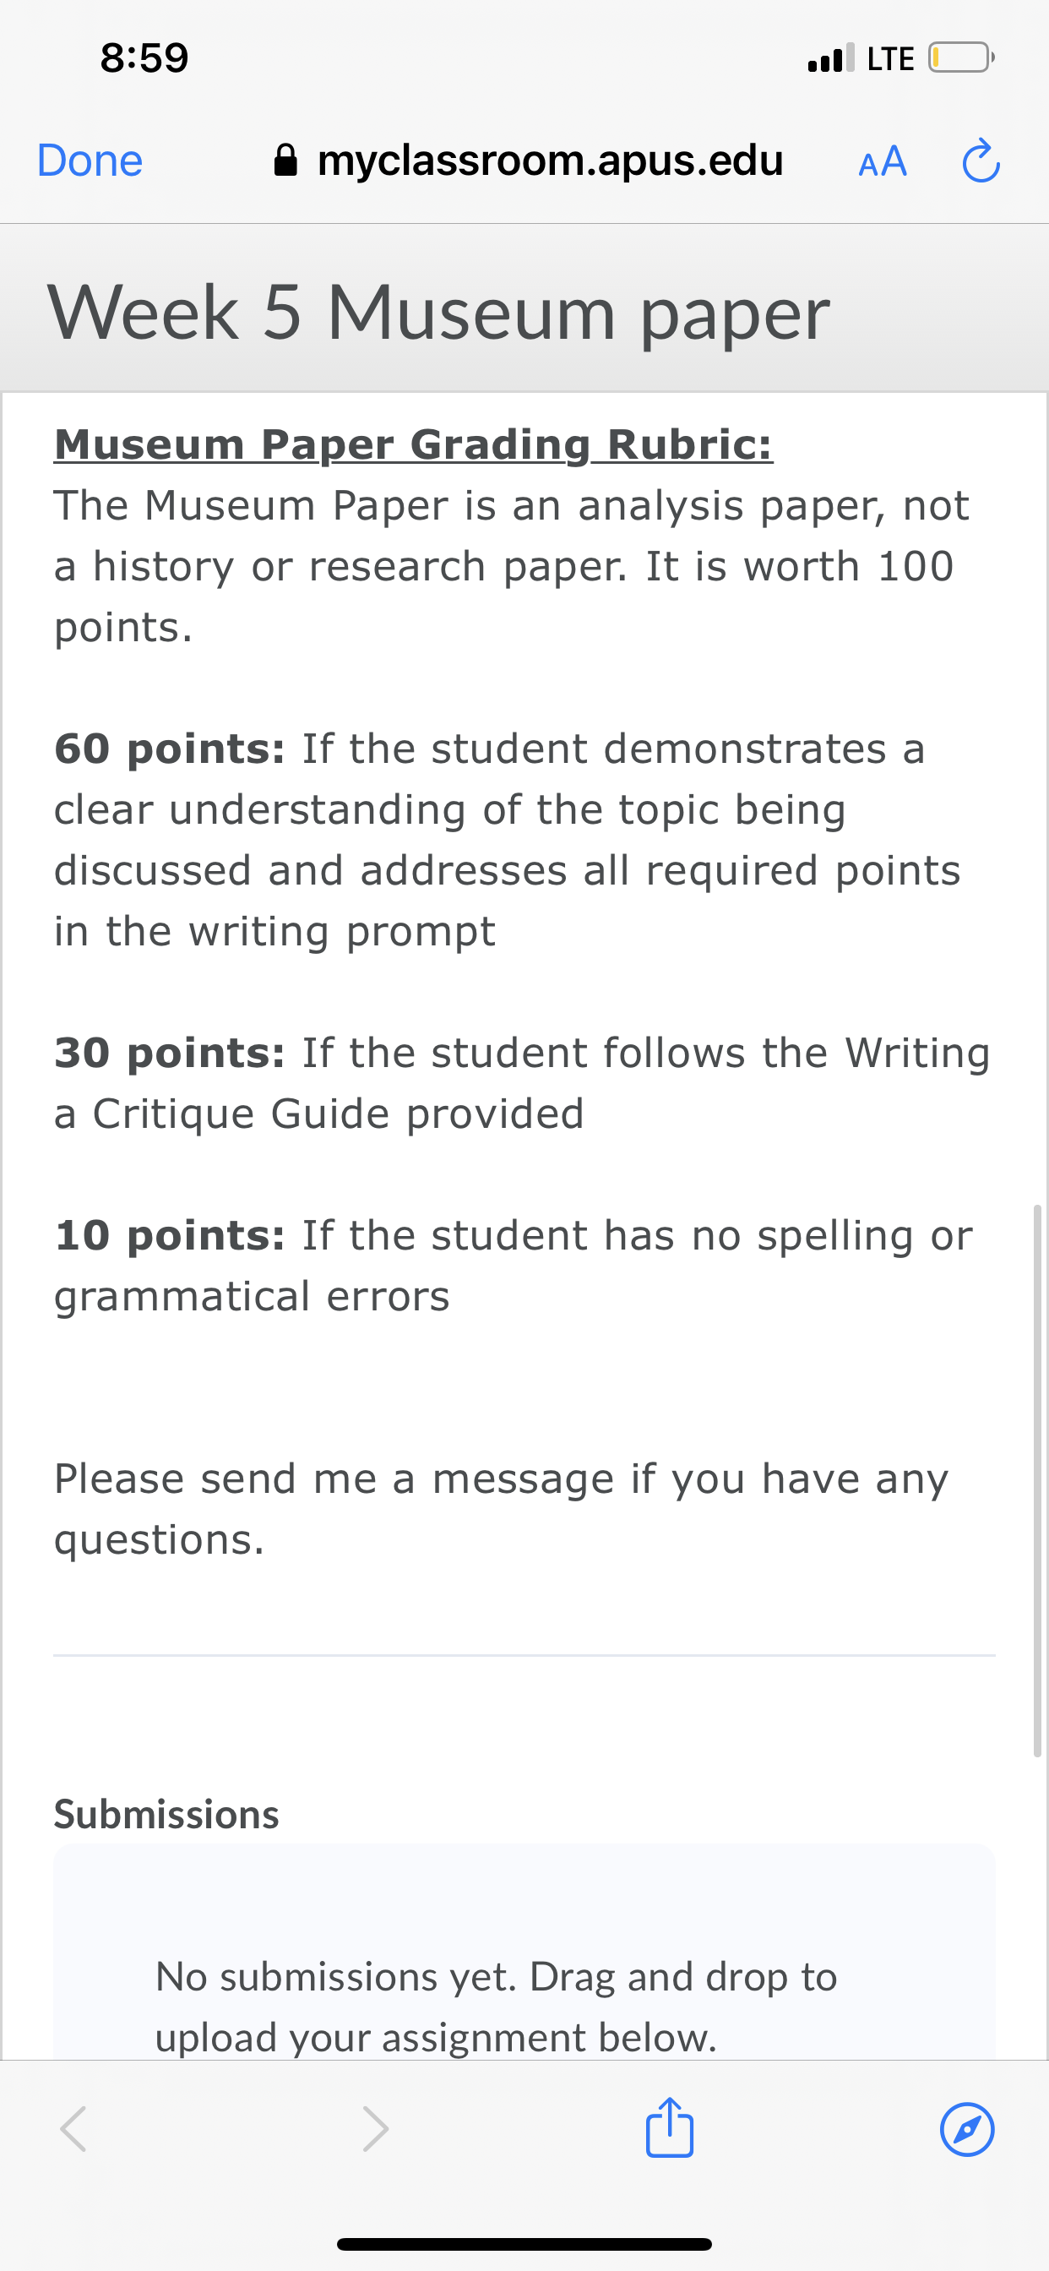The height and width of the screenshot is (2271, 1049).
Task: Tap the cellular signal bars icon
Action: [x=830, y=58]
